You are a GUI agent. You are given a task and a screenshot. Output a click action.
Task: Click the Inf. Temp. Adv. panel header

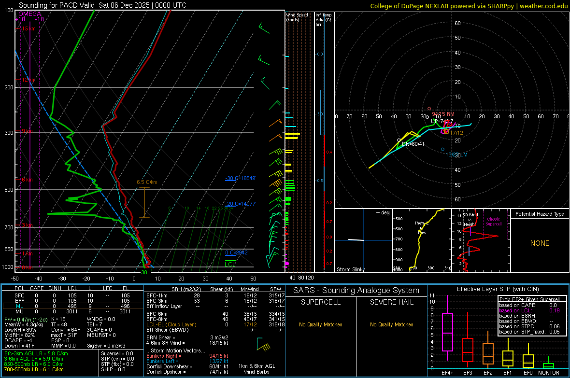(324, 20)
